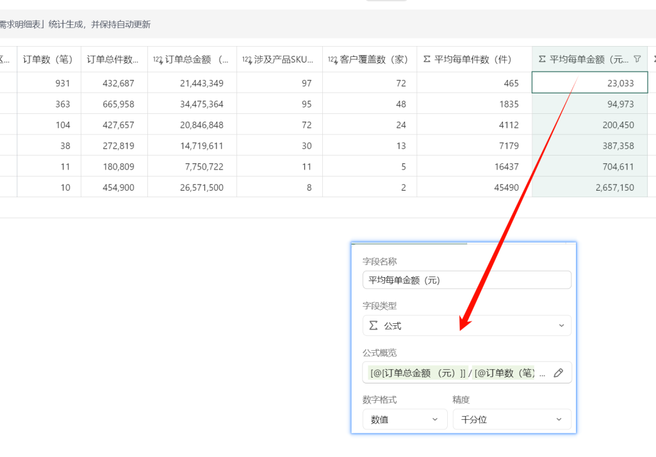Image resolution: width=656 pixels, height=457 pixels.
Task: Click the average pieces cell 16437
Action: tap(475, 166)
